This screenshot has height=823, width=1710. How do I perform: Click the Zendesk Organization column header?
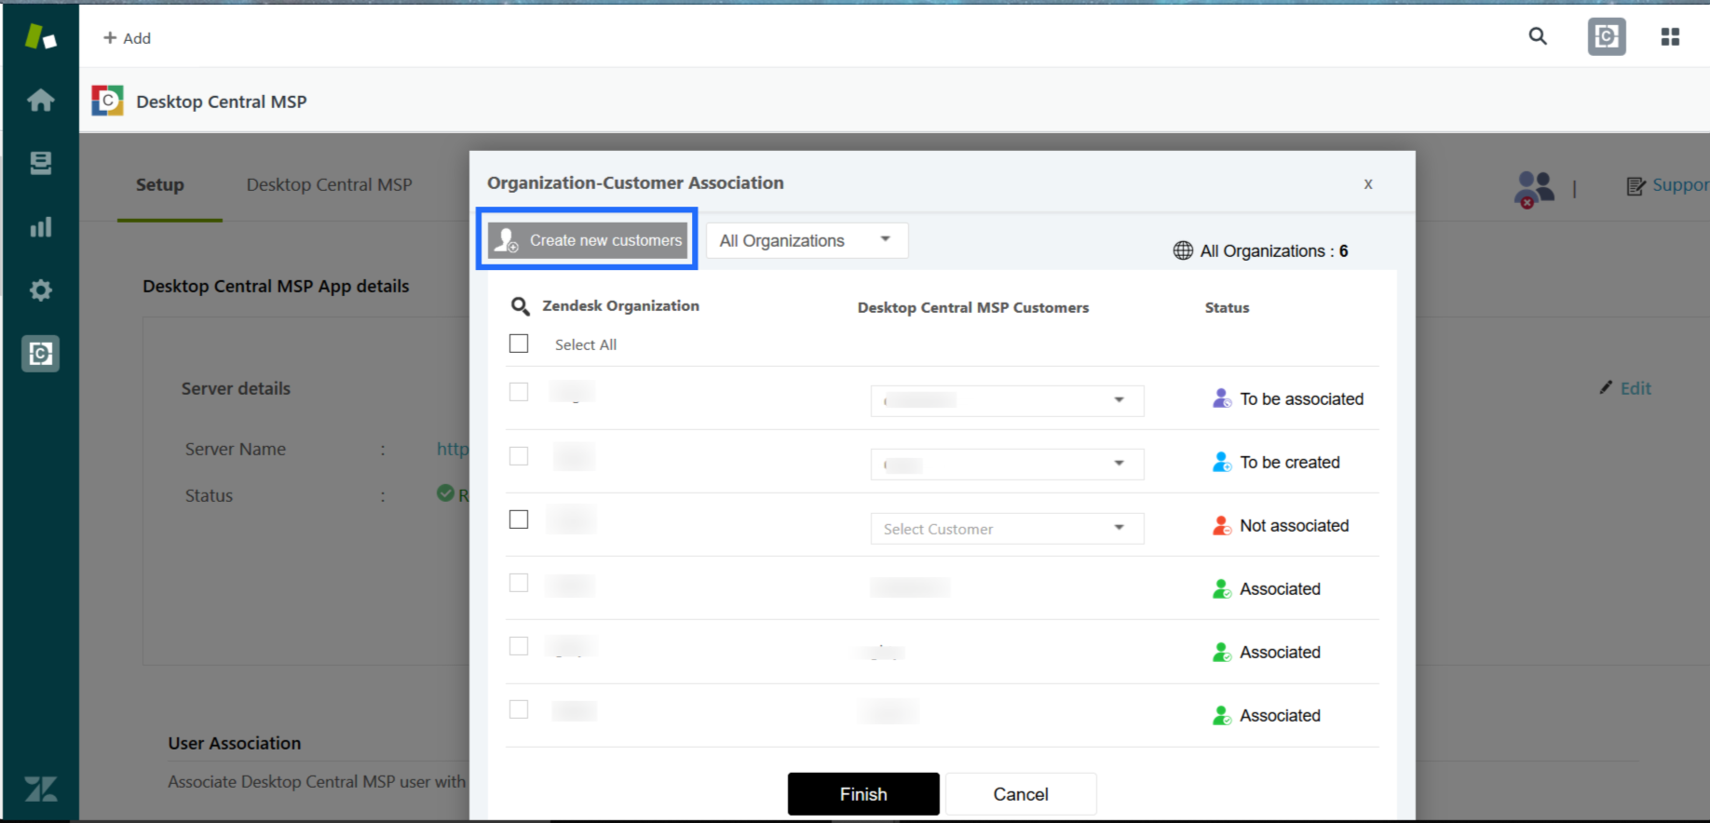coord(620,305)
